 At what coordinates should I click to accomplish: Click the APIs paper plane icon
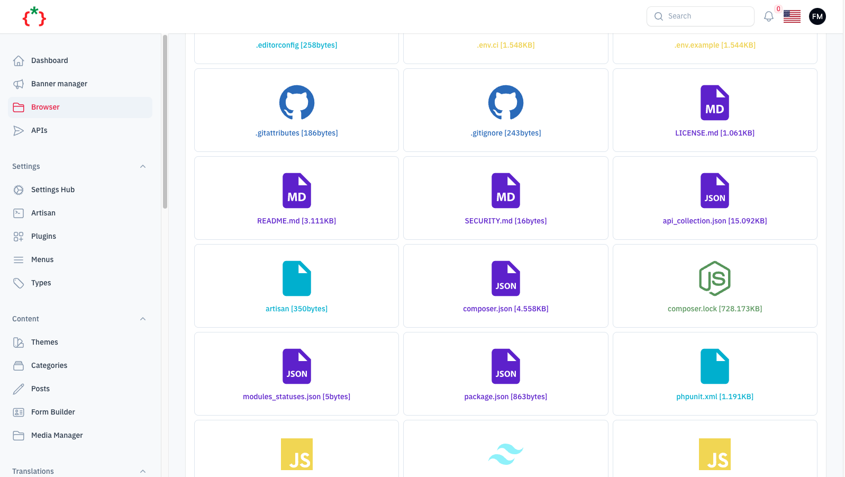point(19,130)
